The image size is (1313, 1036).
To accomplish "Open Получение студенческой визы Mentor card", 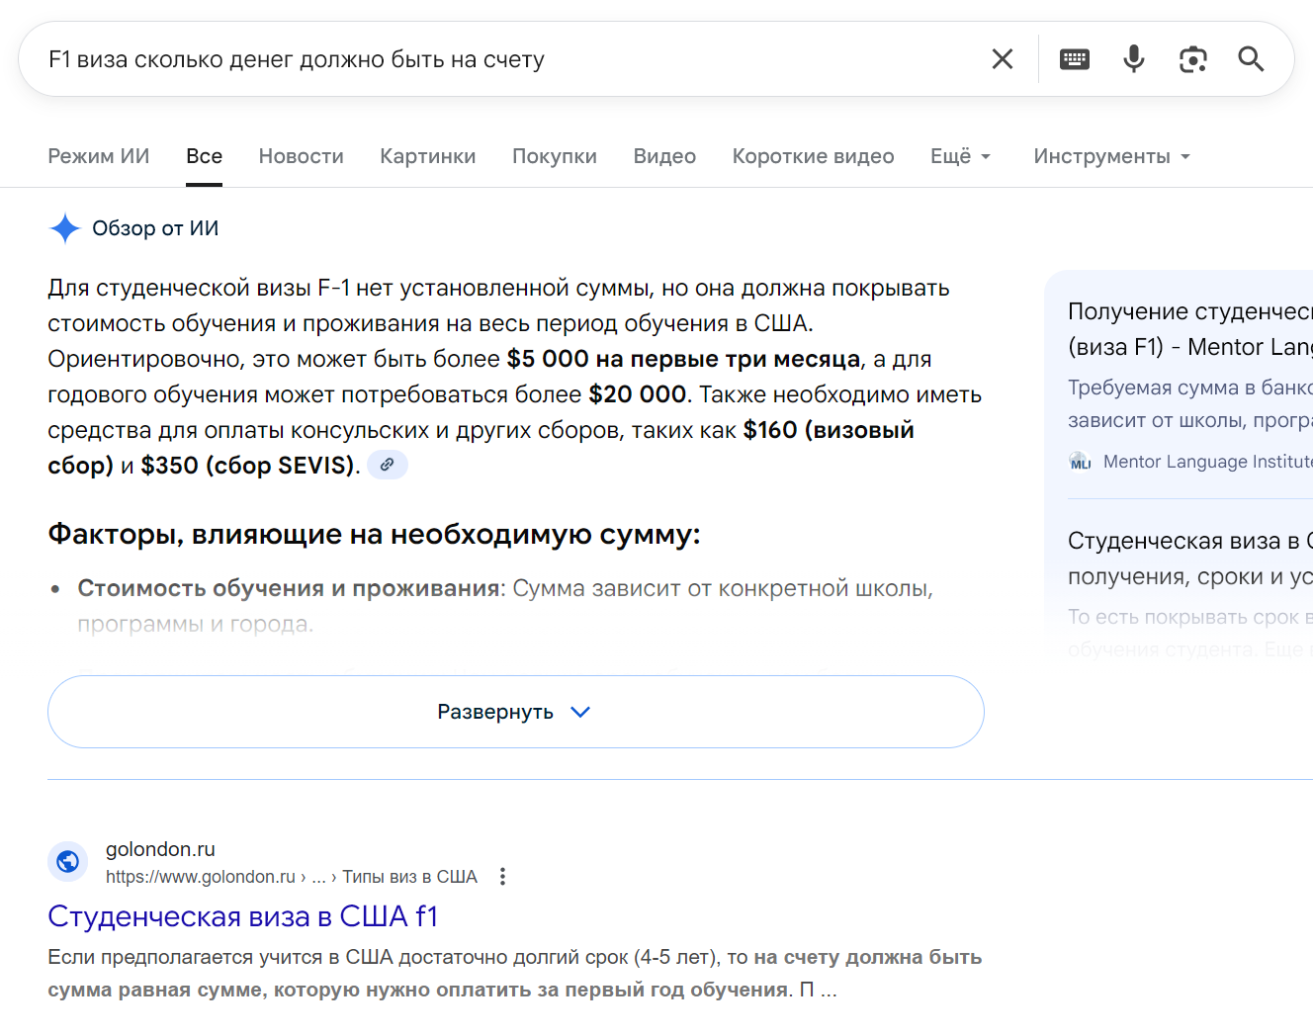I will coord(1190,384).
